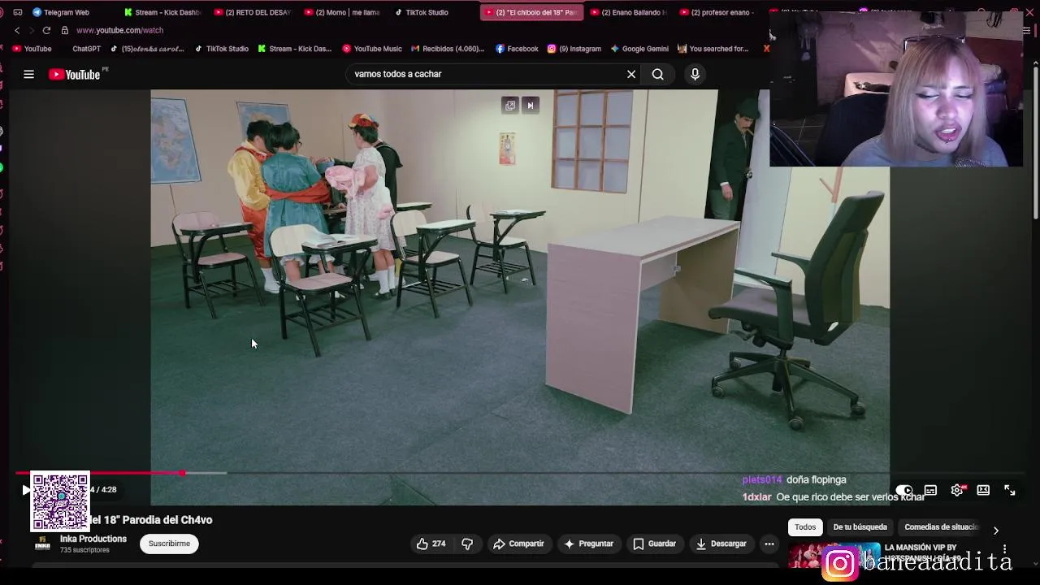Enter fullscreen mode
The image size is (1040, 585).
pos(1009,490)
